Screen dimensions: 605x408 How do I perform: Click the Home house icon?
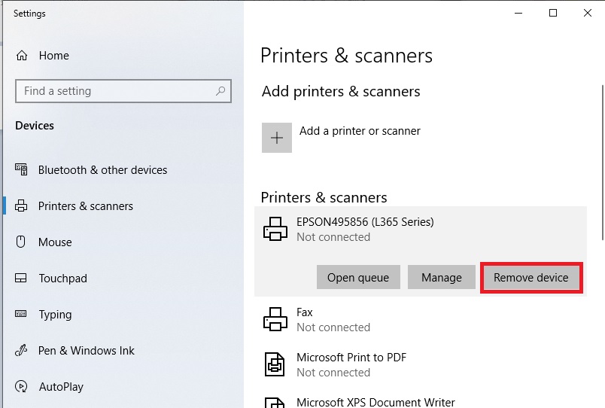[22, 56]
